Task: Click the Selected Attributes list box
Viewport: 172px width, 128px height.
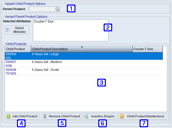Action: pos(71,30)
